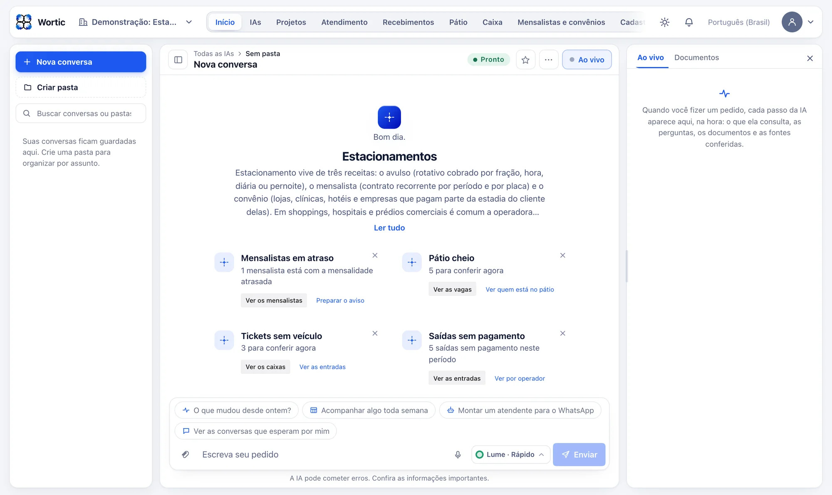Open the IAs navigation item
The image size is (832, 495).
coord(255,22)
